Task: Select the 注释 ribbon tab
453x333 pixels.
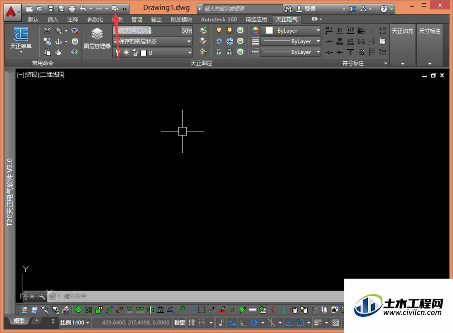Action: pyautogui.click(x=72, y=19)
